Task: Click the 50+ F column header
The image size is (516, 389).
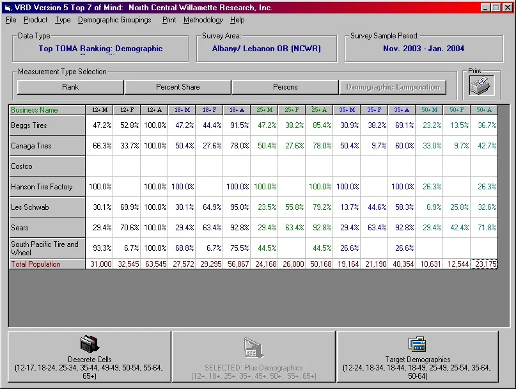Action: coord(457,110)
